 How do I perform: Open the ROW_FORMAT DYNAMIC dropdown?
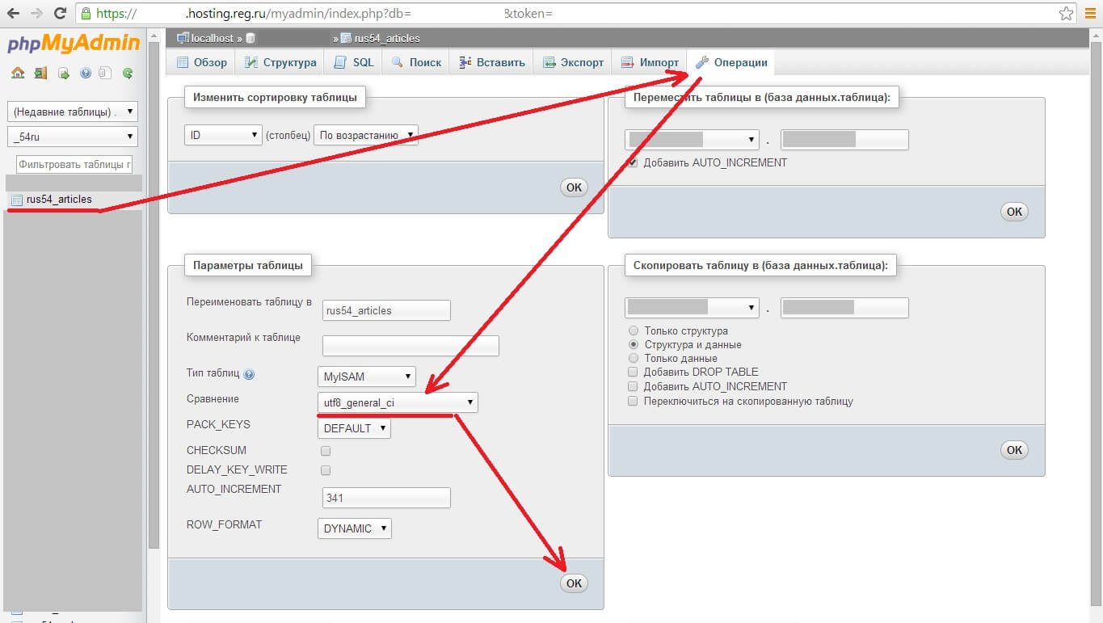click(355, 528)
